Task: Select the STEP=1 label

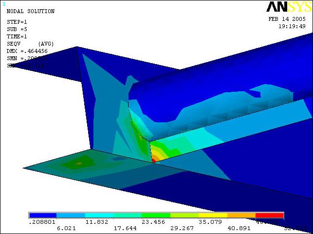Action: coord(17,22)
